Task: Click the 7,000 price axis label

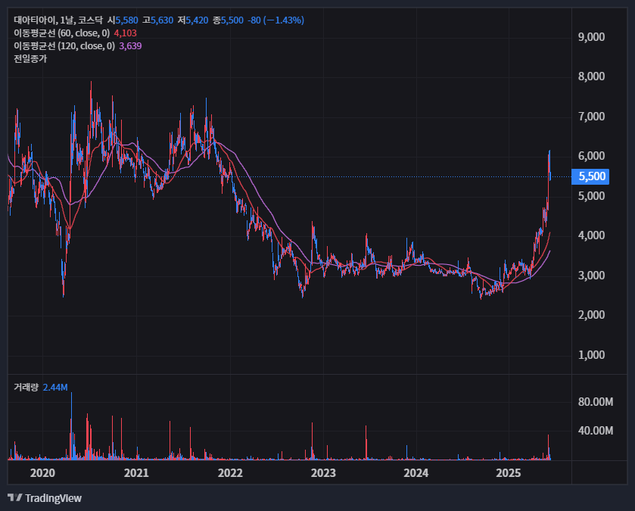Action: point(591,117)
